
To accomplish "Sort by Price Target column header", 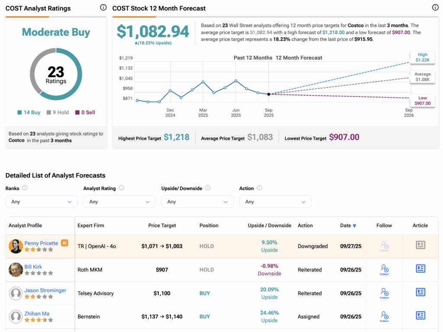I will click(x=162, y=226).
